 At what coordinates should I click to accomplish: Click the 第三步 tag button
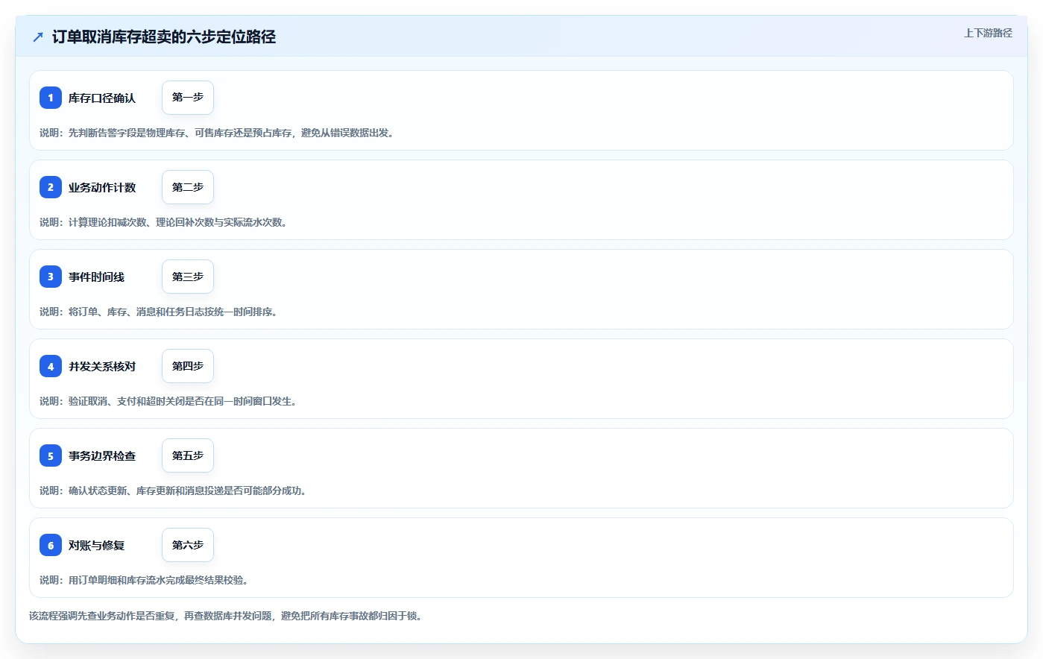pos(188,277)
